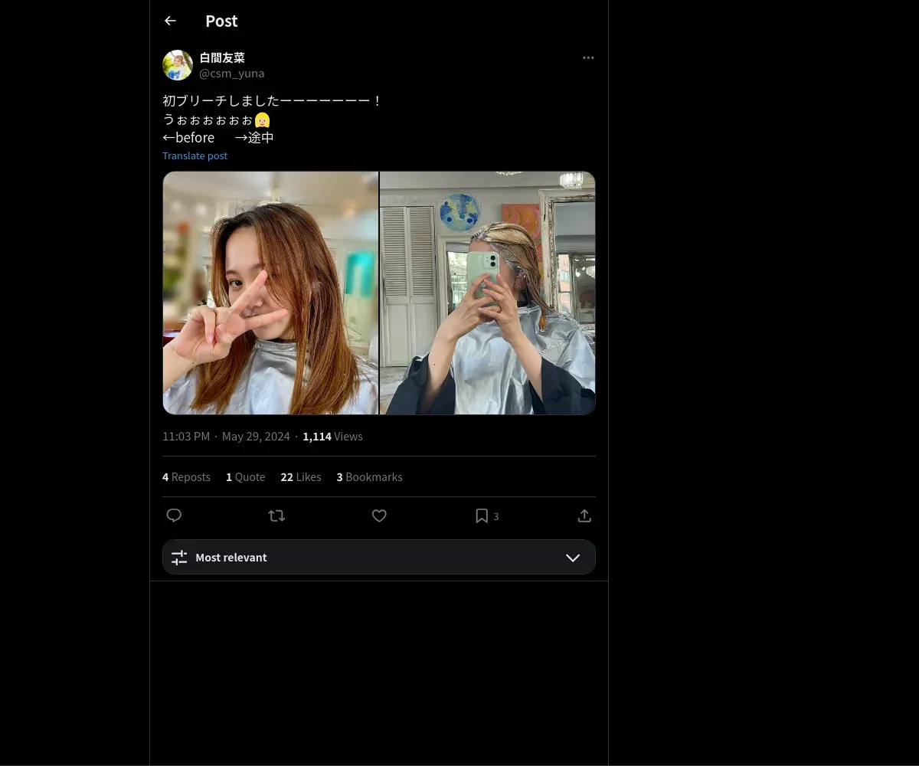The height and width of the screenshot is (766, 919).
Task: View the 1 Quote link
Action: (x=245, y=477)
